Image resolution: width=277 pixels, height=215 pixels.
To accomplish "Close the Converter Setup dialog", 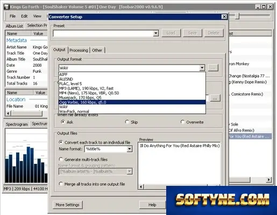I will coord(224,17).
